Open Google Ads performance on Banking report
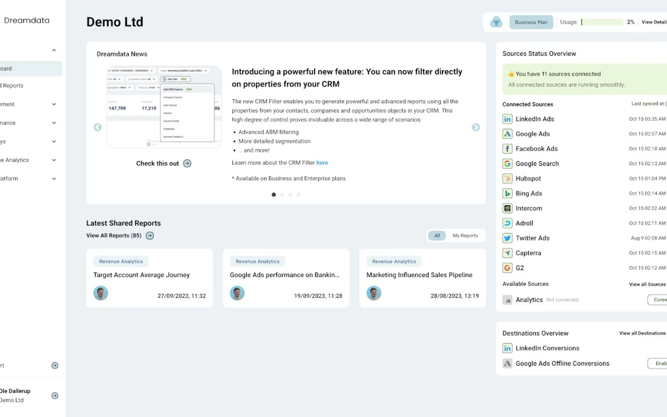This screenshot has width=667, height=417. 286,279
